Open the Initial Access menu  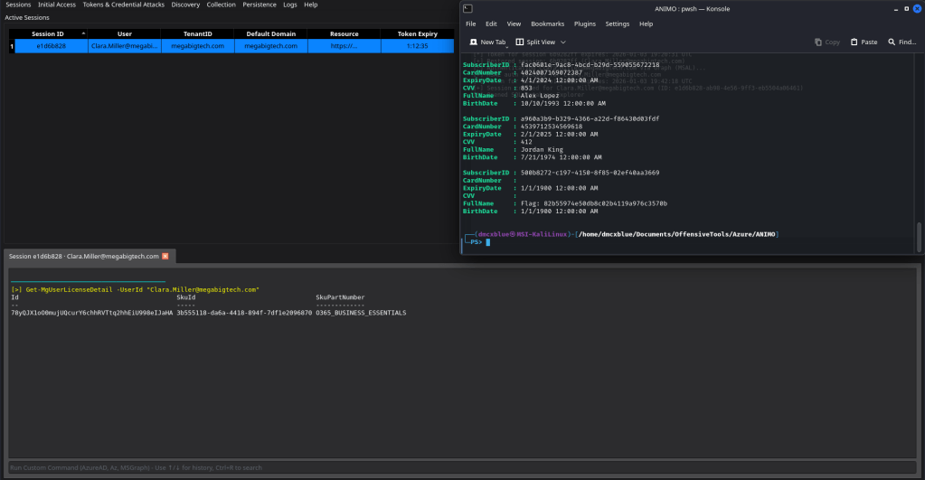(x=57, y=5)
